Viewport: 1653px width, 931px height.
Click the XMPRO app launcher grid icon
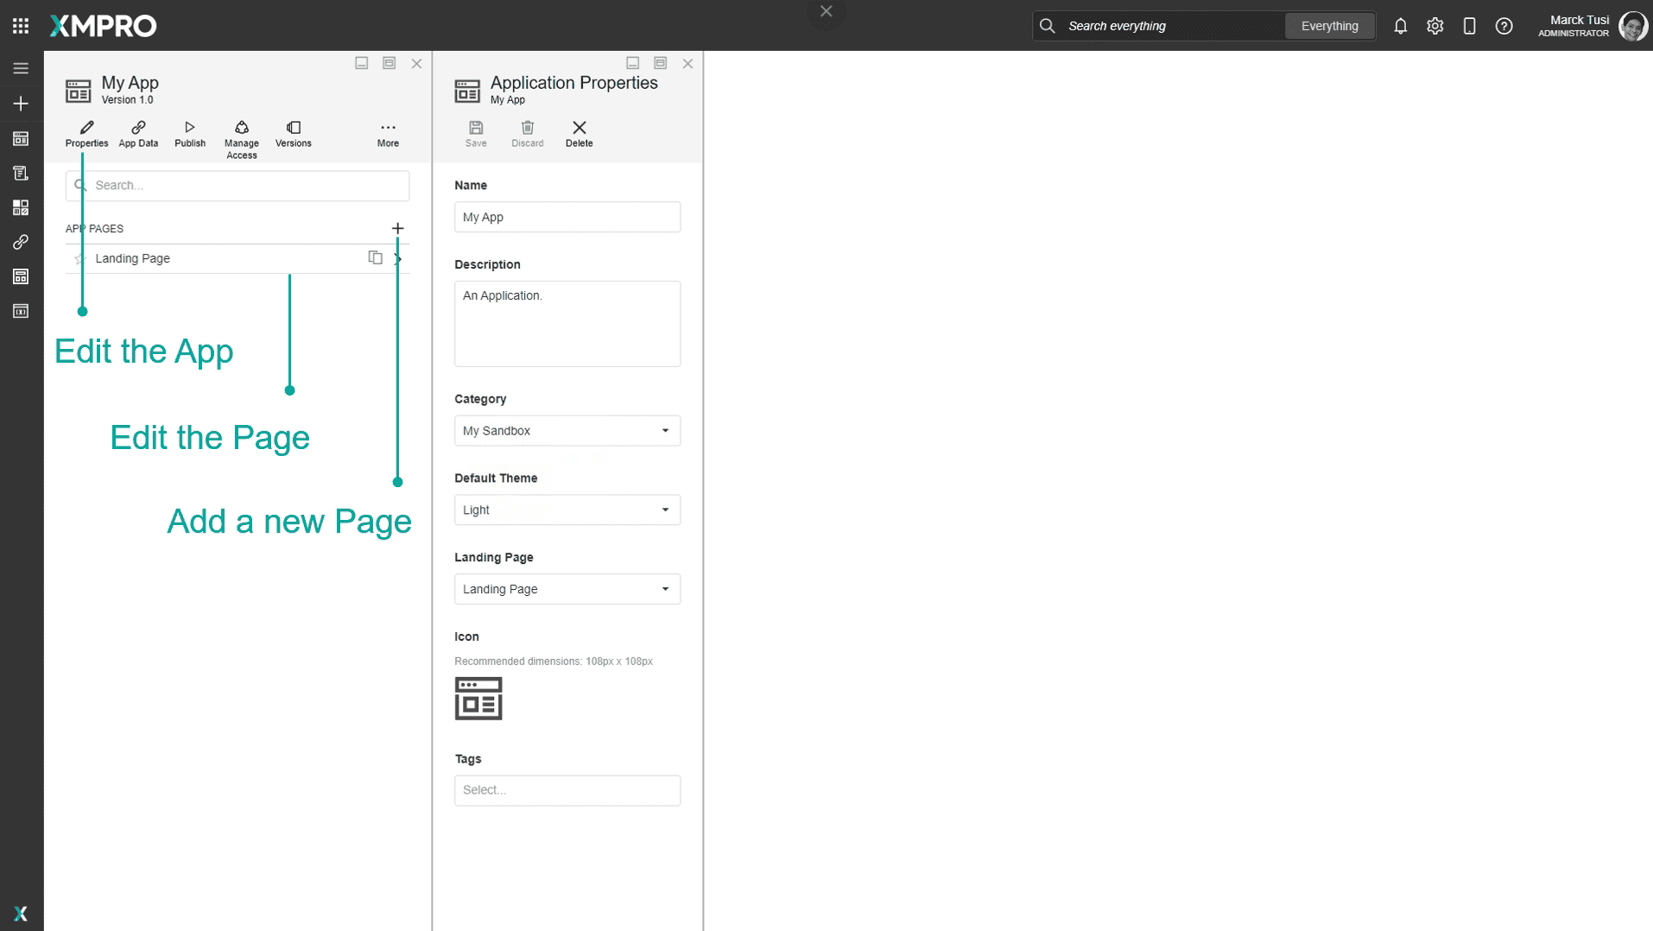tap(20, 25)
